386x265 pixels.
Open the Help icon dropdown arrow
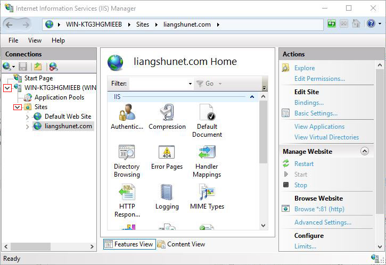tap(380, 23)
